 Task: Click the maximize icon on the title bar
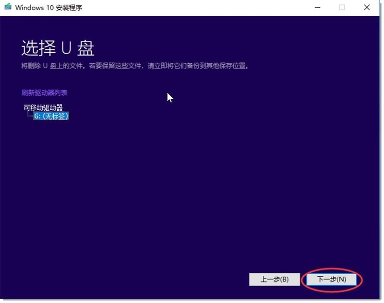(342, 8)
